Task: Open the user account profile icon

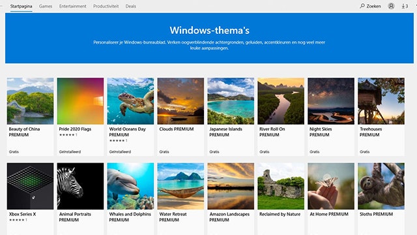Action: click(x=391, y=6)
